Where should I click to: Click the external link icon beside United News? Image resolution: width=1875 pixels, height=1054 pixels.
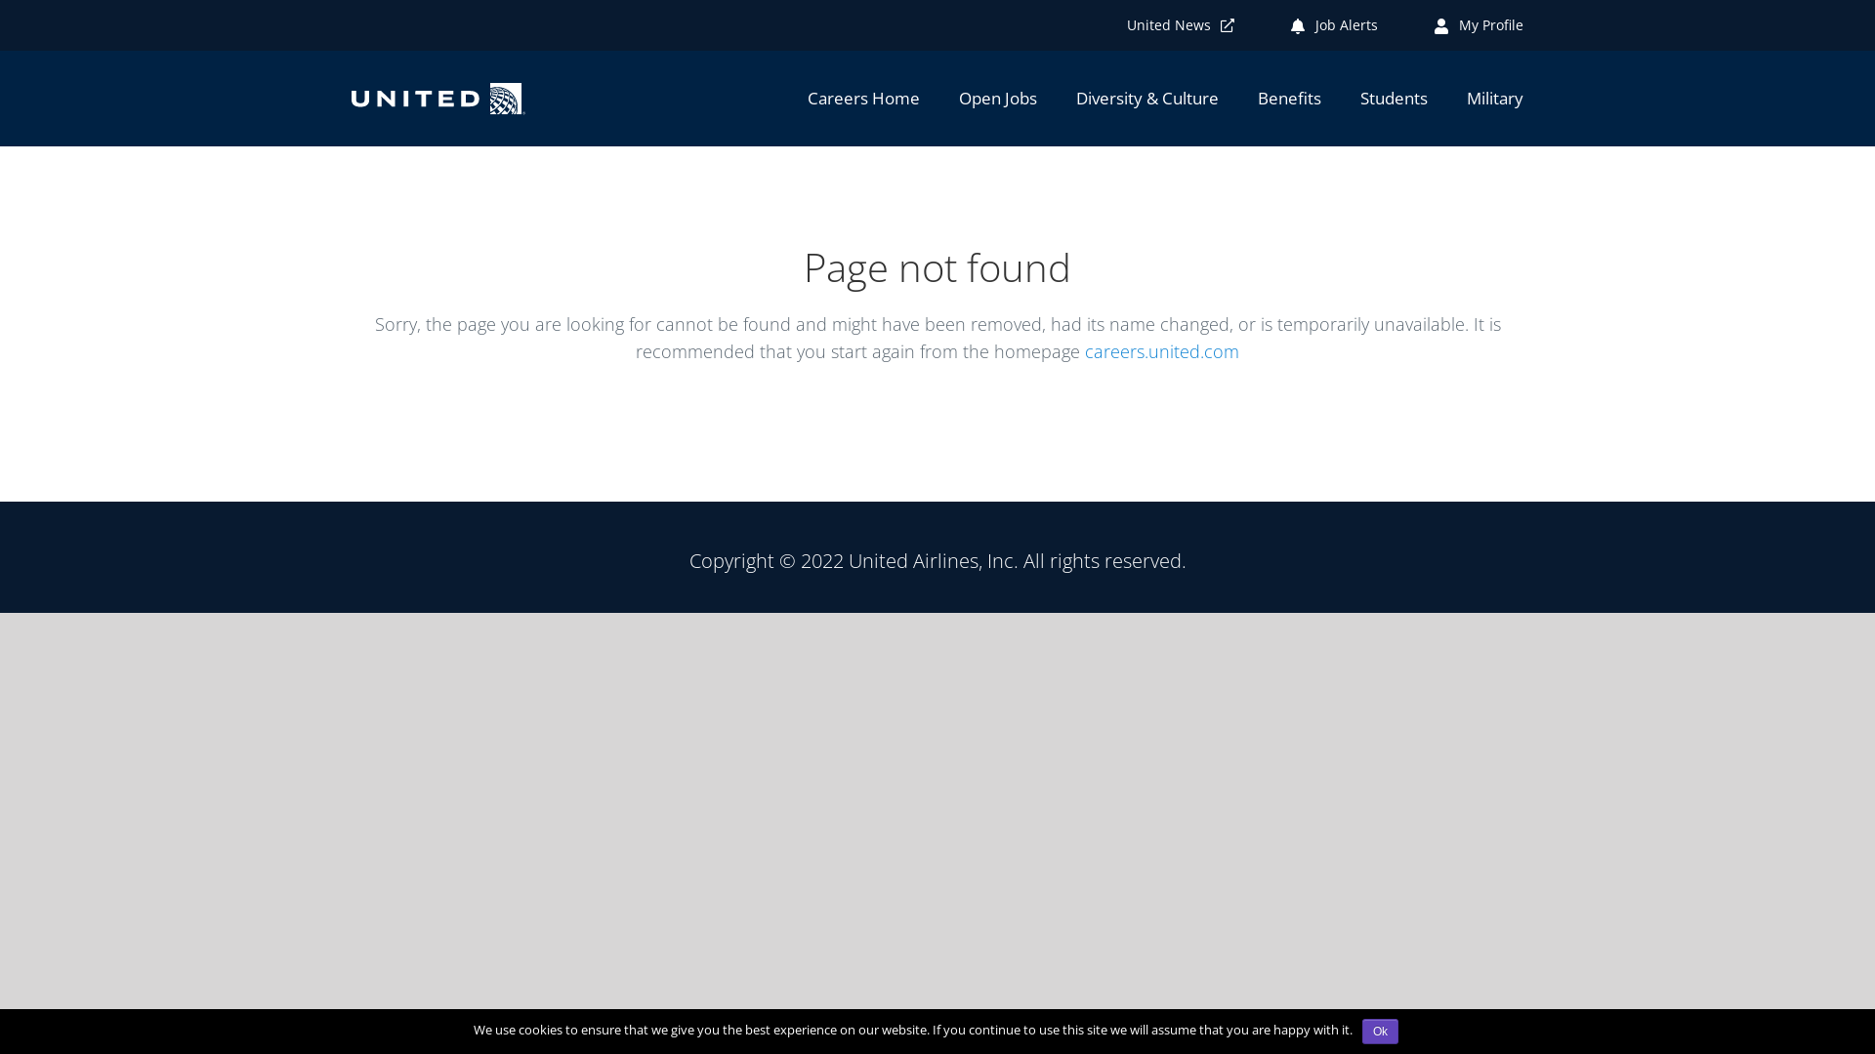tap(1228, 26)
